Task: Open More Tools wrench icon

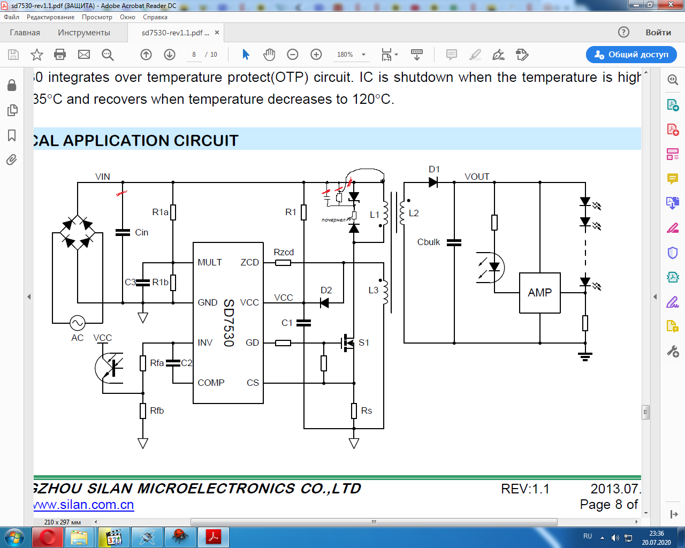Action: [673, 351]
